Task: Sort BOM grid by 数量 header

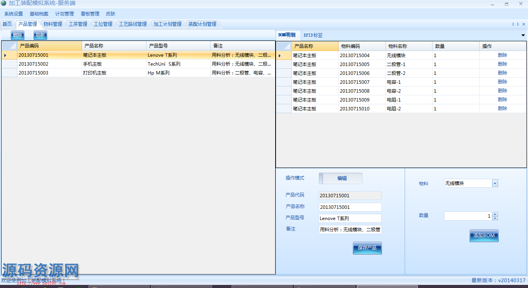Action: tap(456, 46)
